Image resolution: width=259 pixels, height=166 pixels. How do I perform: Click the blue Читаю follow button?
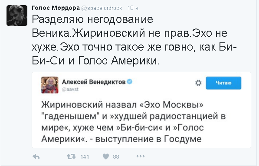pyautogui.click(x=223, y=83)
